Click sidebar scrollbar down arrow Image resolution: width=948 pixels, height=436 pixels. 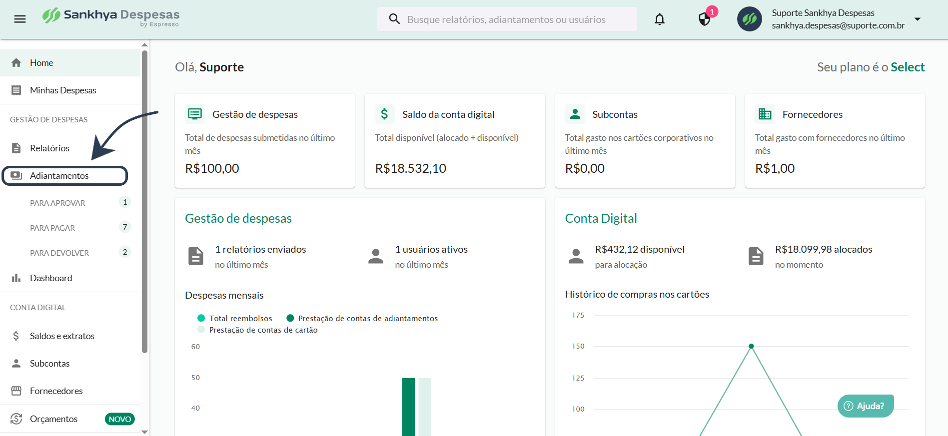point(144,432)
